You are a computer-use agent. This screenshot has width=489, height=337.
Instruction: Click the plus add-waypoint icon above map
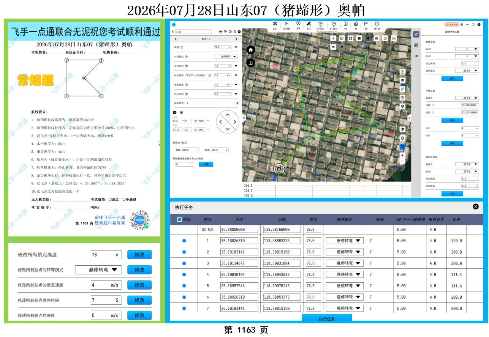tap(333, 38)
